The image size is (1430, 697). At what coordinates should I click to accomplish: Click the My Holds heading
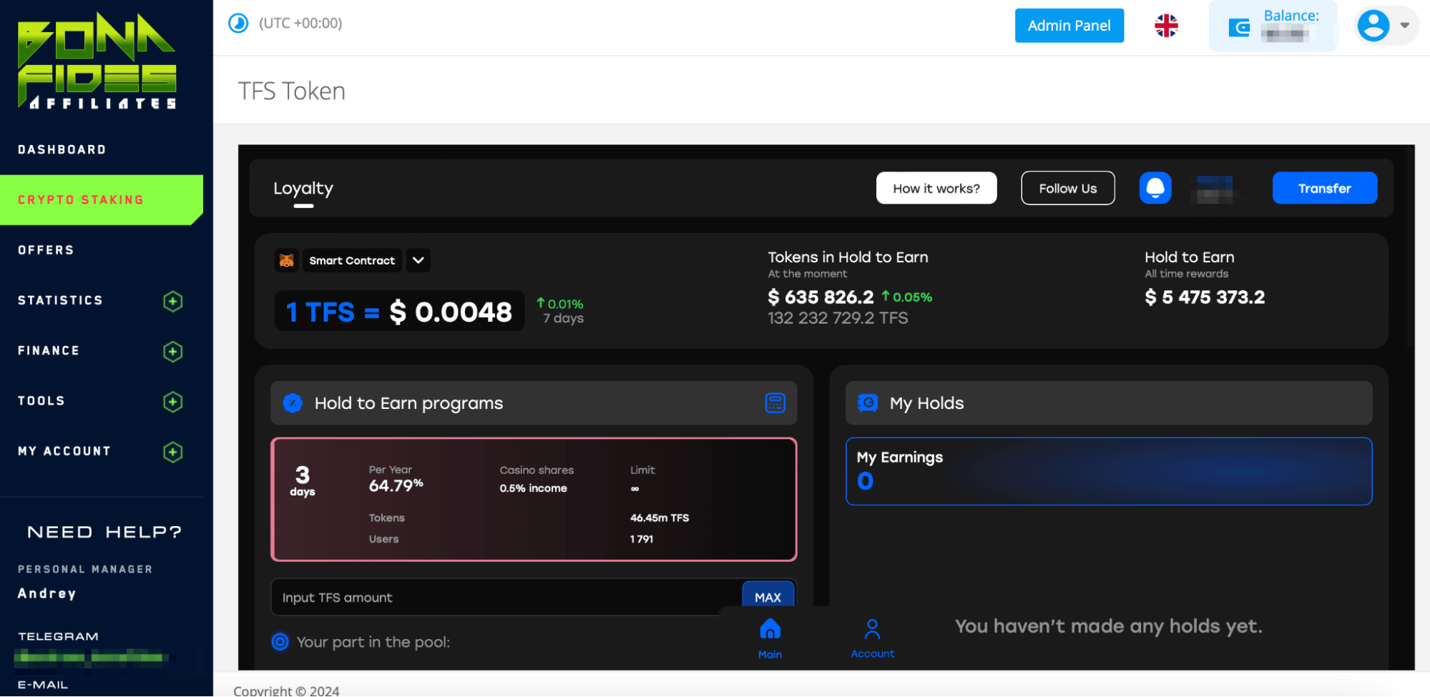[x=927, y=403]
